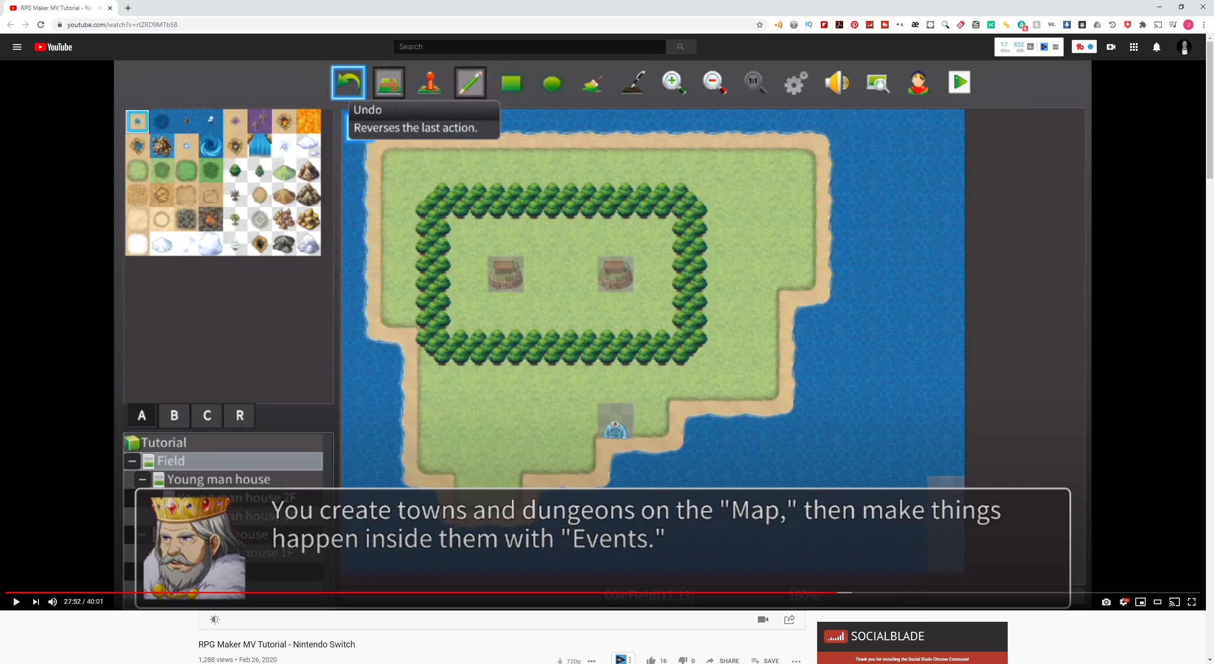Open the YouTube account avatar menu
The image size is (1214, 664).
tap(1184, 47)
